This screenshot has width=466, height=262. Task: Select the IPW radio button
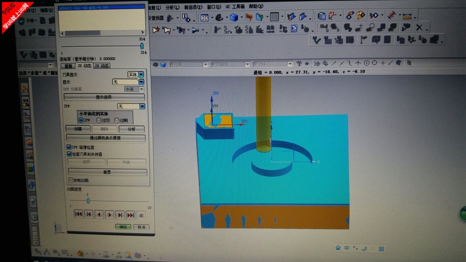[x=81, y=120]
